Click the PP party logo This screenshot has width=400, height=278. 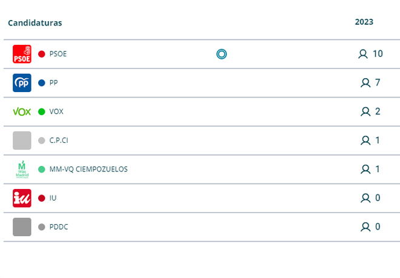pyautogui.click(x=22, y=83)
